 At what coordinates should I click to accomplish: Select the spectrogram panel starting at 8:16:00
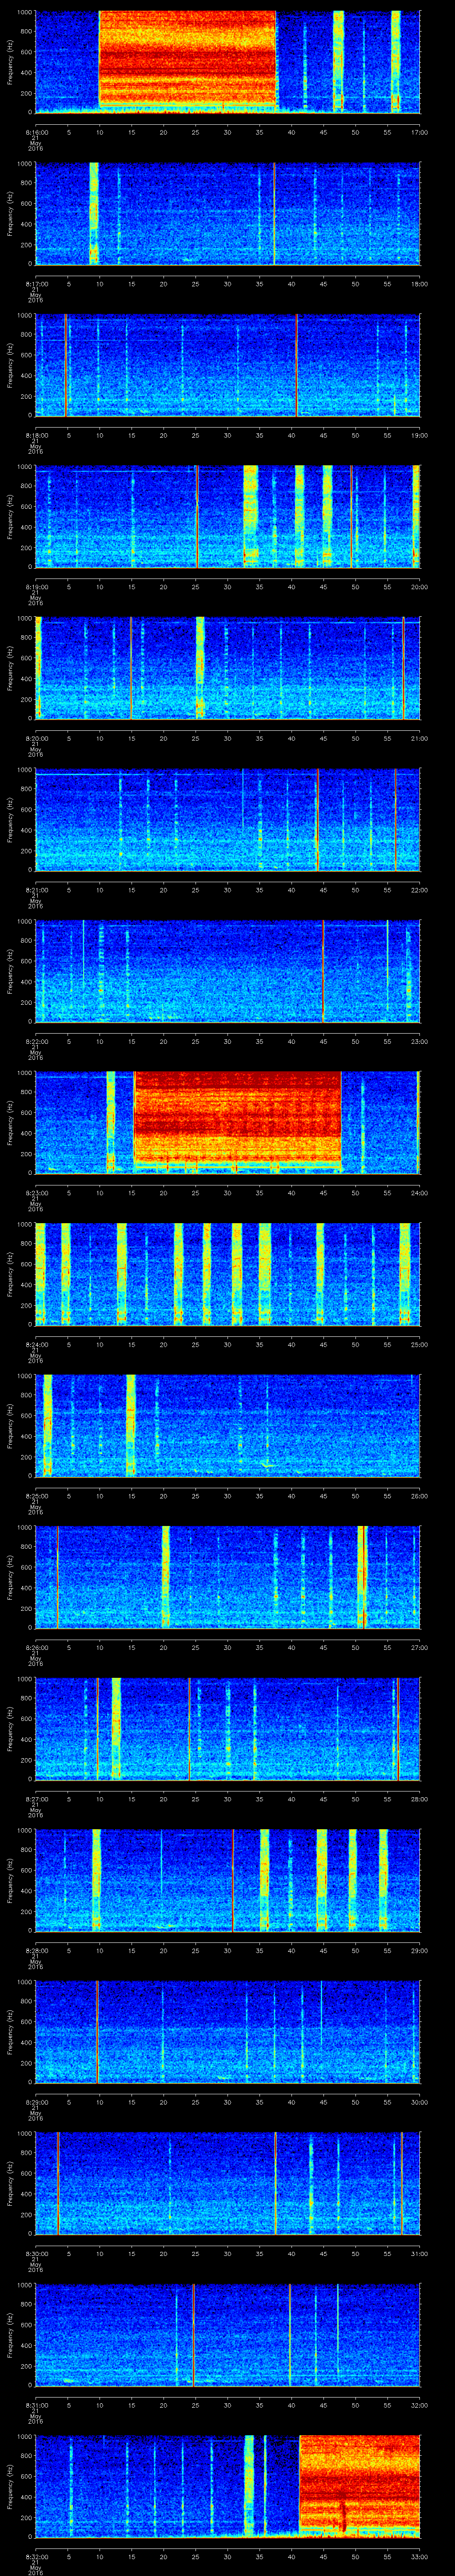228,62
